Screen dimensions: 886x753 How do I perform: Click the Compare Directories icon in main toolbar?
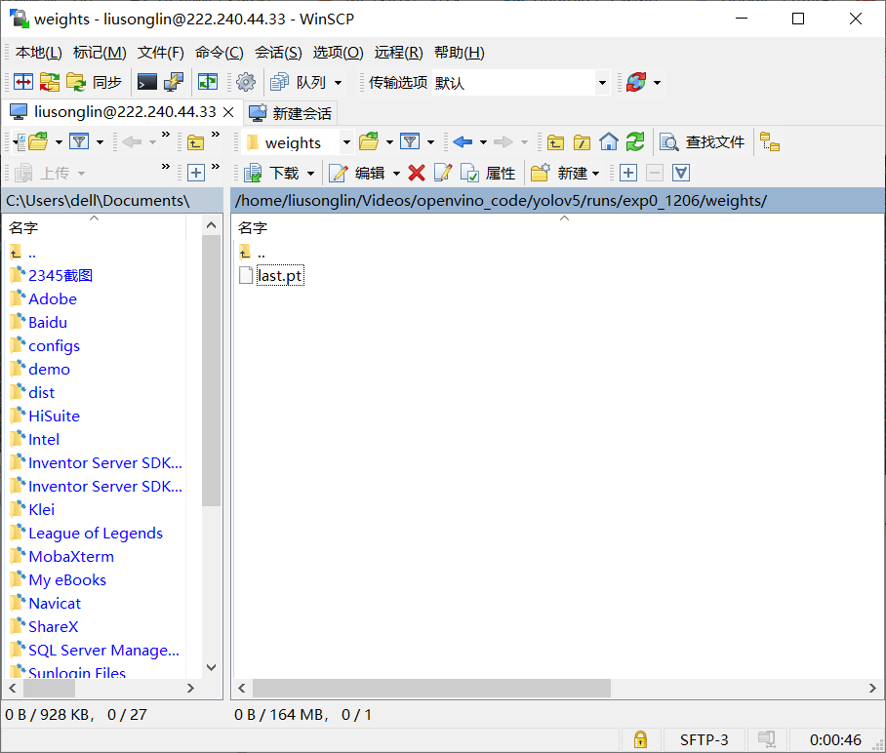point(23,83)
